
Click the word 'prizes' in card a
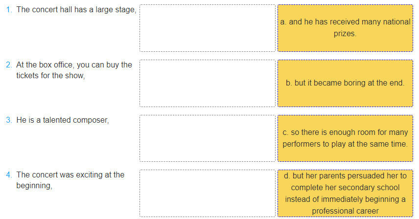coord(345,34)
